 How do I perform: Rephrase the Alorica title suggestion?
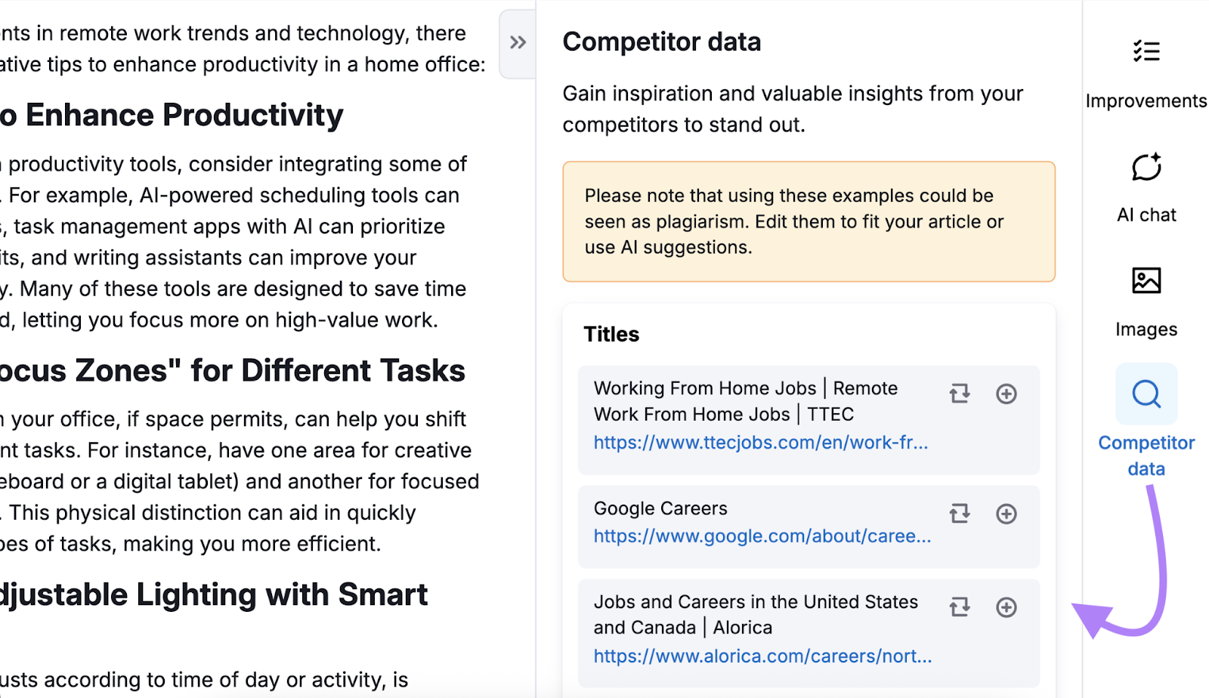point(960,607)
